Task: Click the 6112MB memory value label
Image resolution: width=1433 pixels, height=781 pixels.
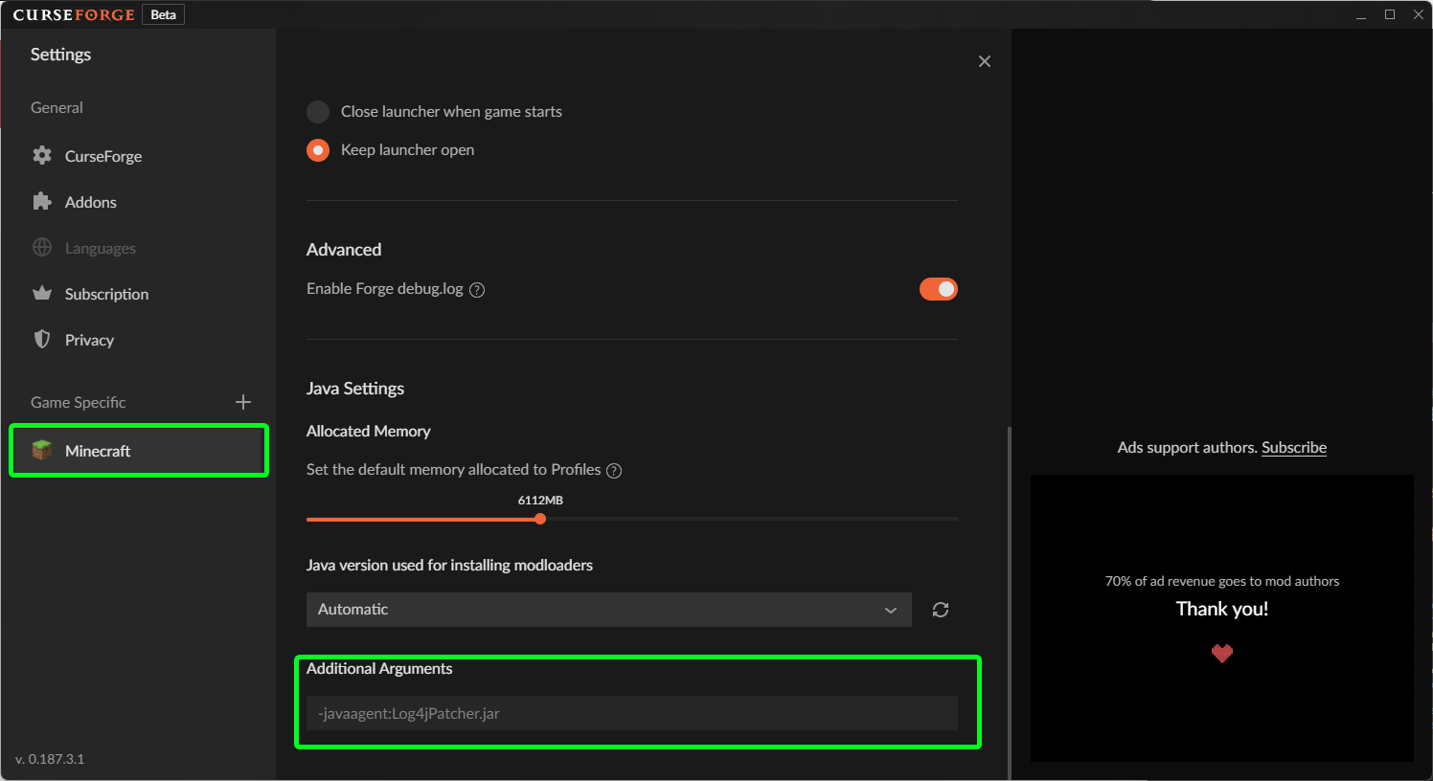Action: (x=540, y=500)
